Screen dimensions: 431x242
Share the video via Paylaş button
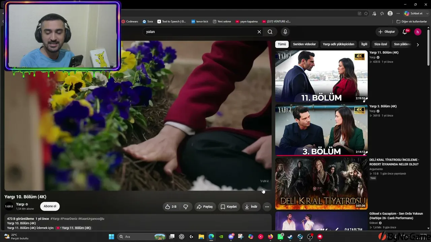[x=205, y=207]
